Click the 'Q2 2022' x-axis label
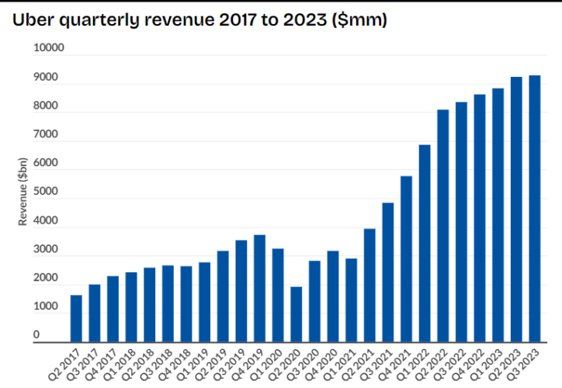Screen dimensions: 562x388 [x=432, y=364]
